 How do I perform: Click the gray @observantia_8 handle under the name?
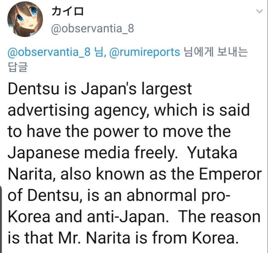pos(93,29)
